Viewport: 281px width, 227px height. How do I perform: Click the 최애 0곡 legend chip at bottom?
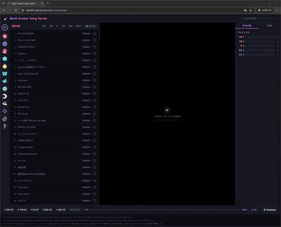point(9,209)
